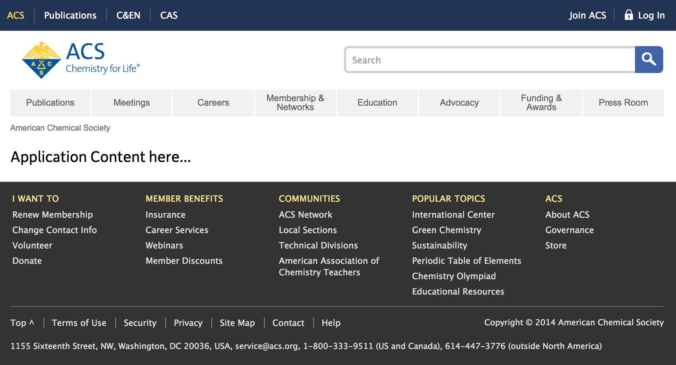Click the Site Map link
Image resolution: width=676 pixels, height=365 pixels.
click(x=237, y=323)
